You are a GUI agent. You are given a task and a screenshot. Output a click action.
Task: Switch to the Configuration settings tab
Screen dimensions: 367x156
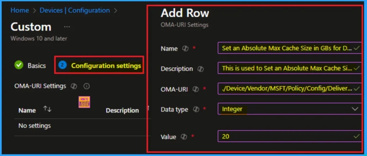pyautogui.click(x=106, y=65)
